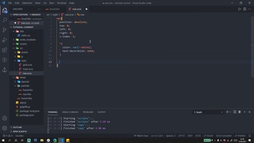The image size is (254, 143).
Task: Open the Run and Debug view
Action: pyautogui.click(x=4, y=40)
